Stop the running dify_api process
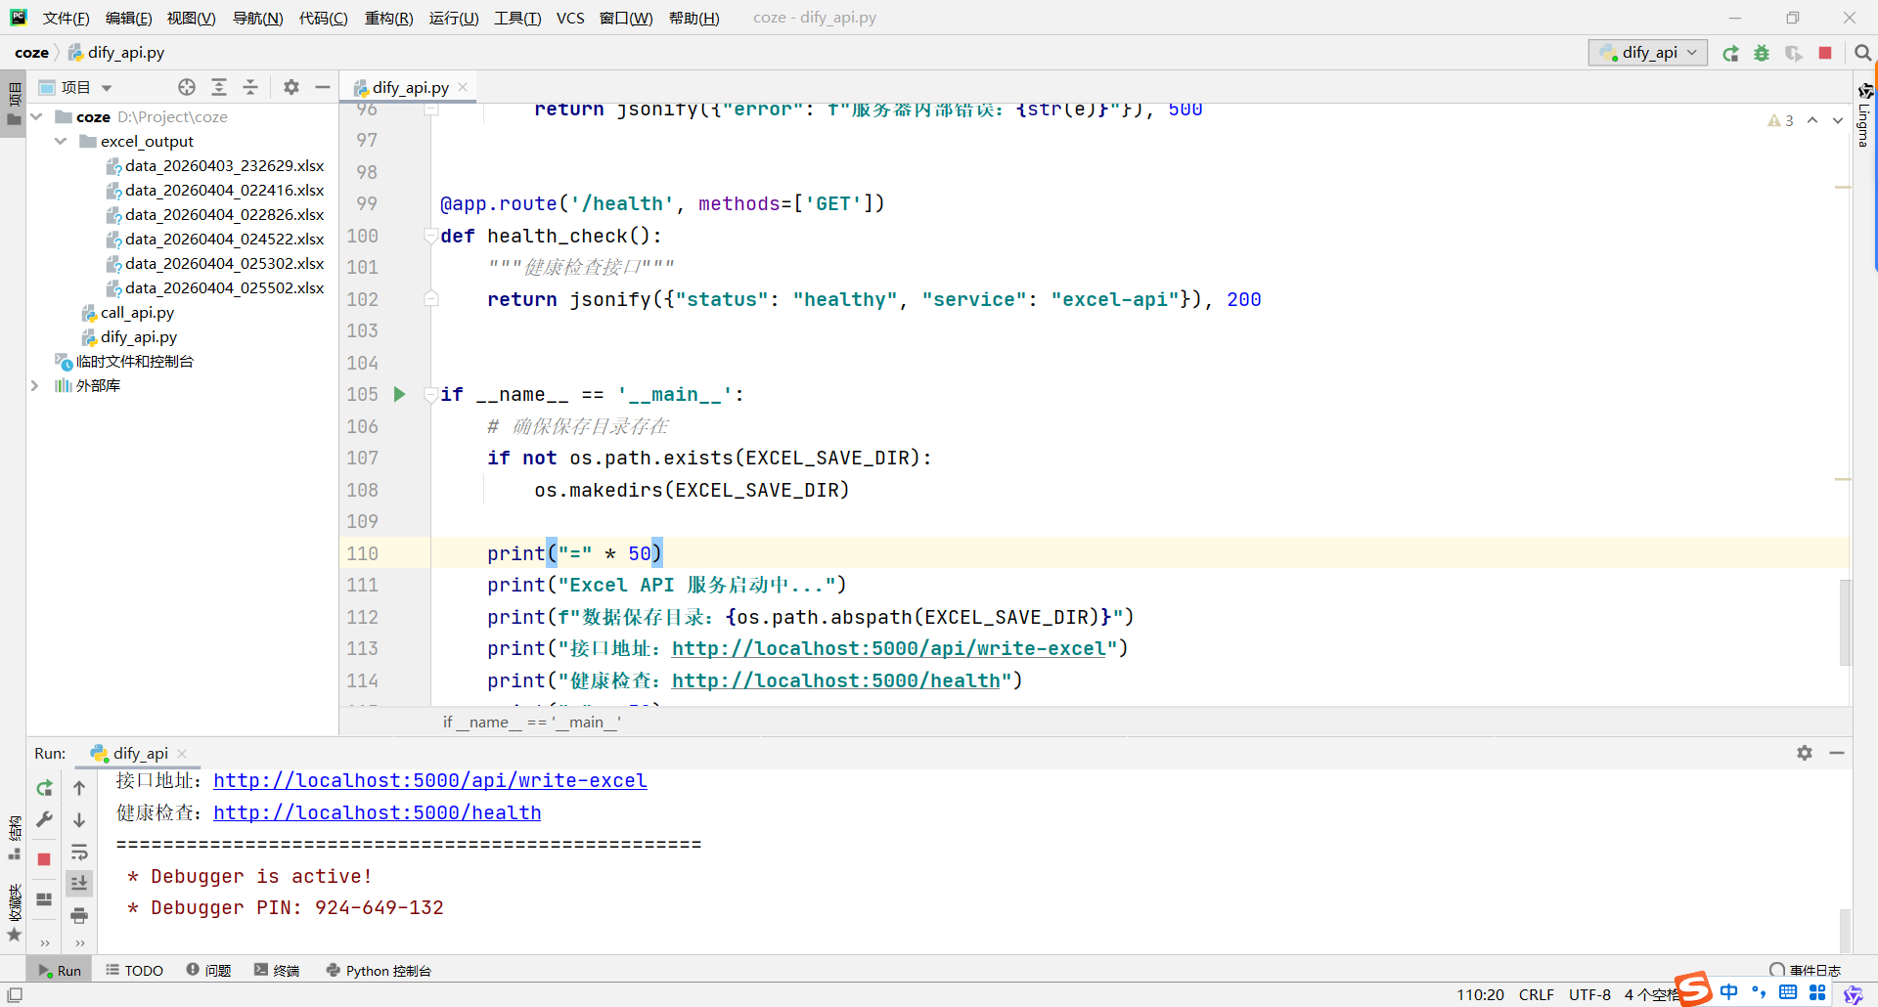Viewport: 1878px width, 1007px height. (1825, 53)
